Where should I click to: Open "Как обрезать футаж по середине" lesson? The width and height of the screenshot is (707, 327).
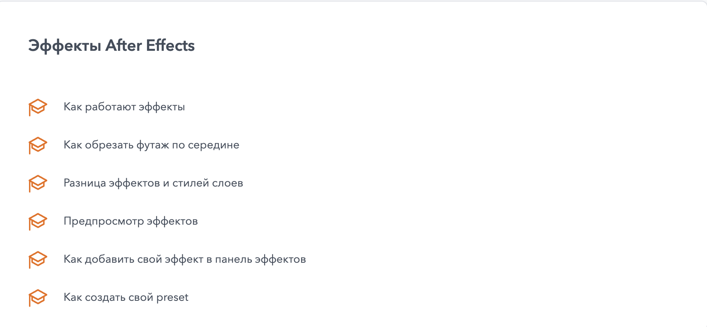[x=151, y=145]
